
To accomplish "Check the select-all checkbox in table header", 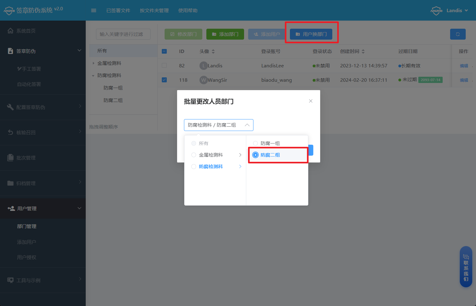I will [x=164, y=51].
